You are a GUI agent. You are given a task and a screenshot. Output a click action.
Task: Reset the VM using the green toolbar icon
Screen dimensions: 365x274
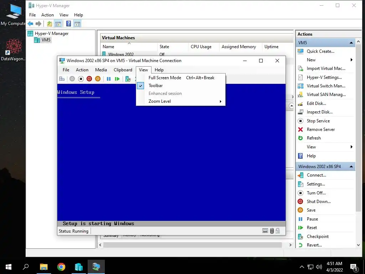coord(117,79)
